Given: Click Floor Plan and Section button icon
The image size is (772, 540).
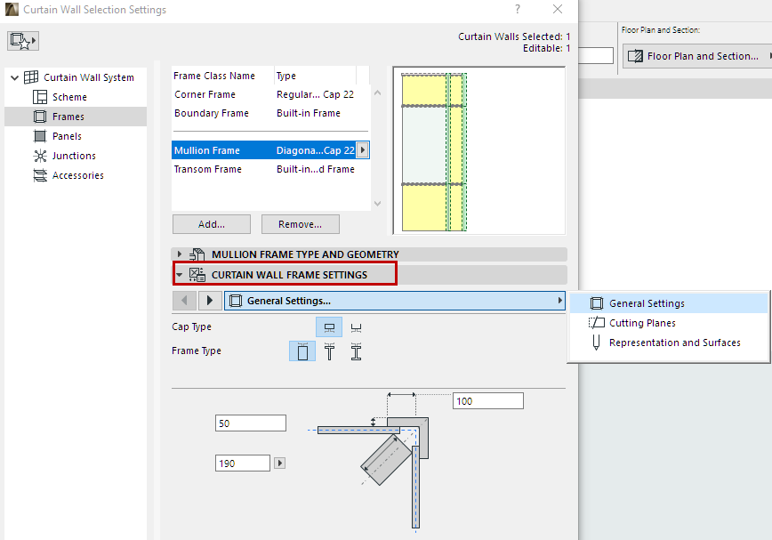Looking at the screenshot, I should pyautogui.click(x=635, y=56).
